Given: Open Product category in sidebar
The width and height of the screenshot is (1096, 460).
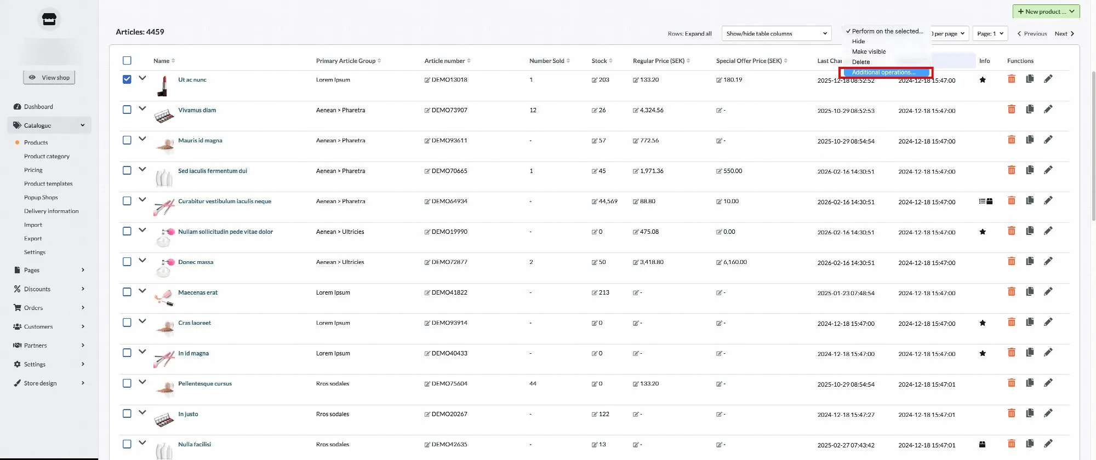Looking at the screenshot, I should tap(47, 156).
